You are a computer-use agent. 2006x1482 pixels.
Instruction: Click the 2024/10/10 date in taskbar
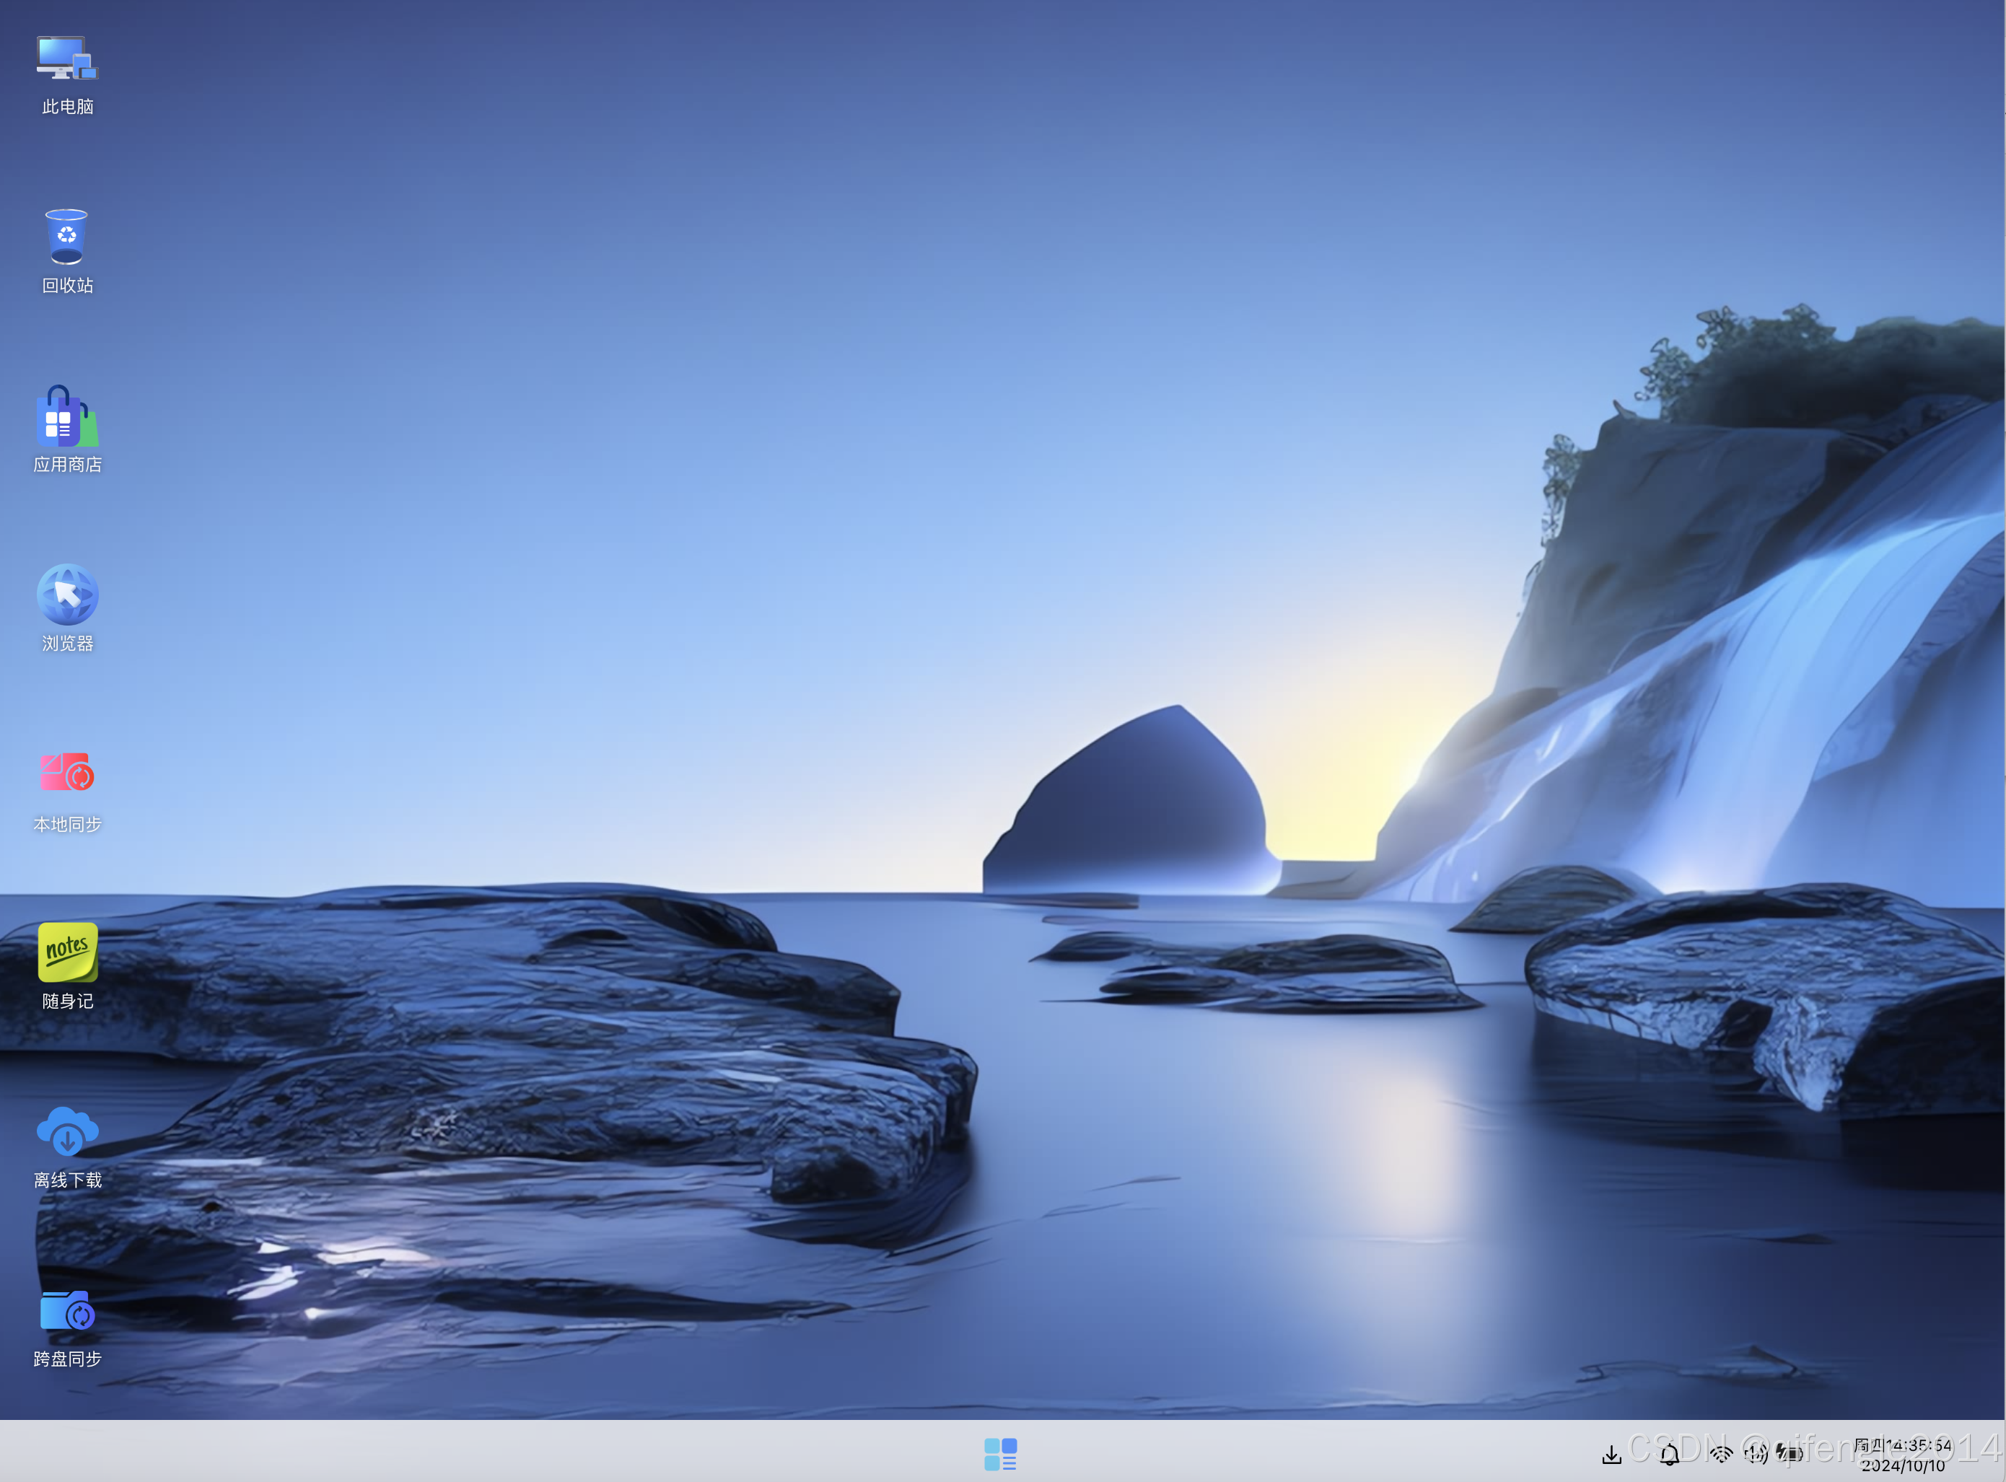1902,1466
